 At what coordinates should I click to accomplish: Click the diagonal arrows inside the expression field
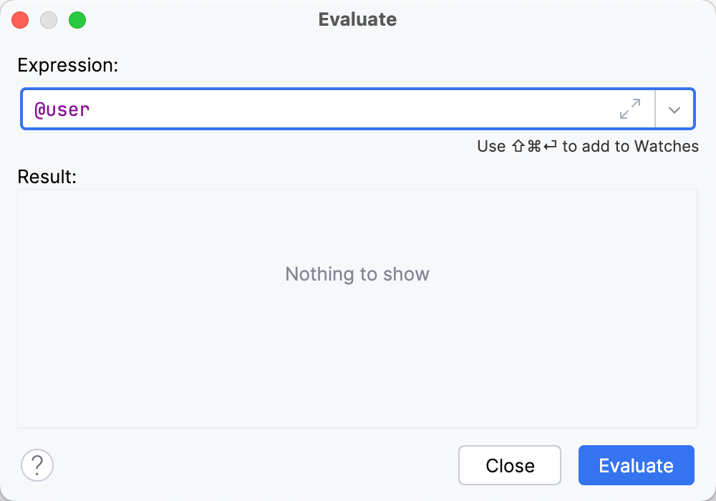629,109
